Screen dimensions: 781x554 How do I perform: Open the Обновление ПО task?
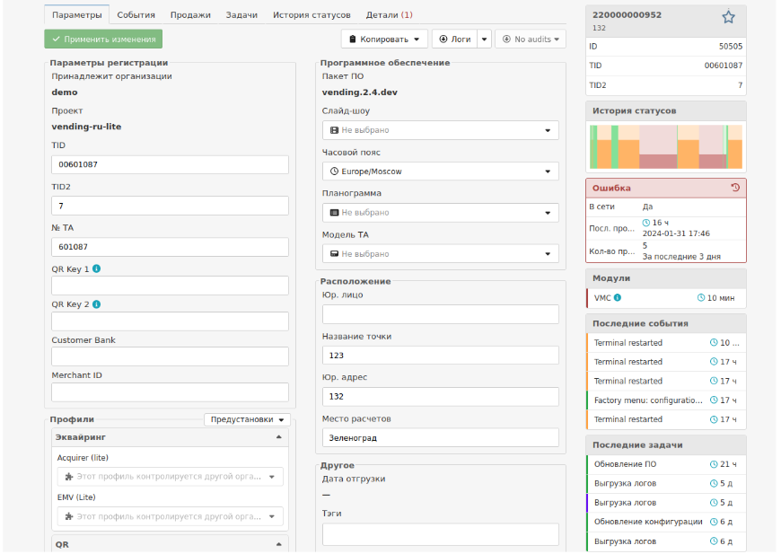click(666, 464)
